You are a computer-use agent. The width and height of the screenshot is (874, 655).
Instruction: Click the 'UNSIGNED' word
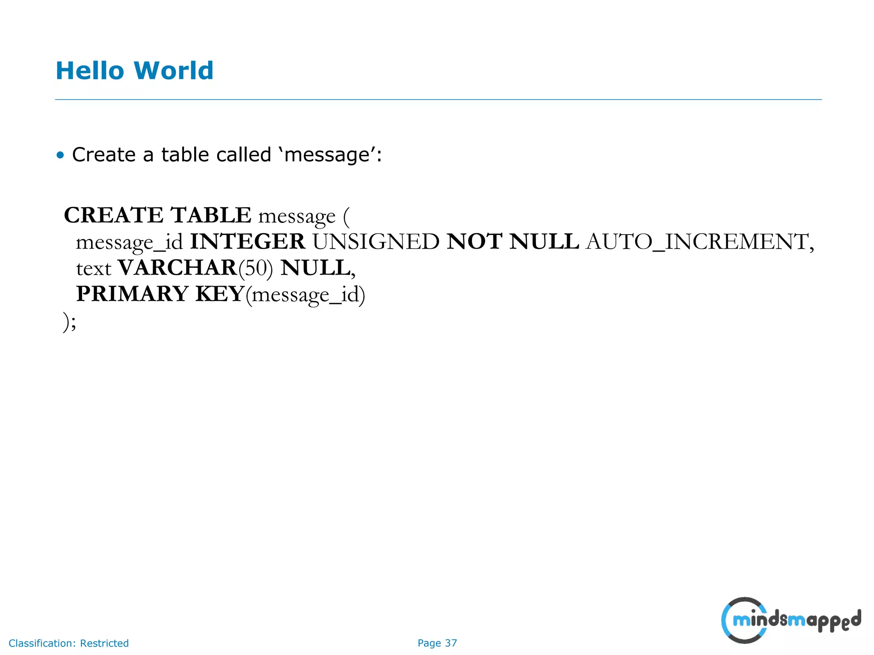[376, 242]
